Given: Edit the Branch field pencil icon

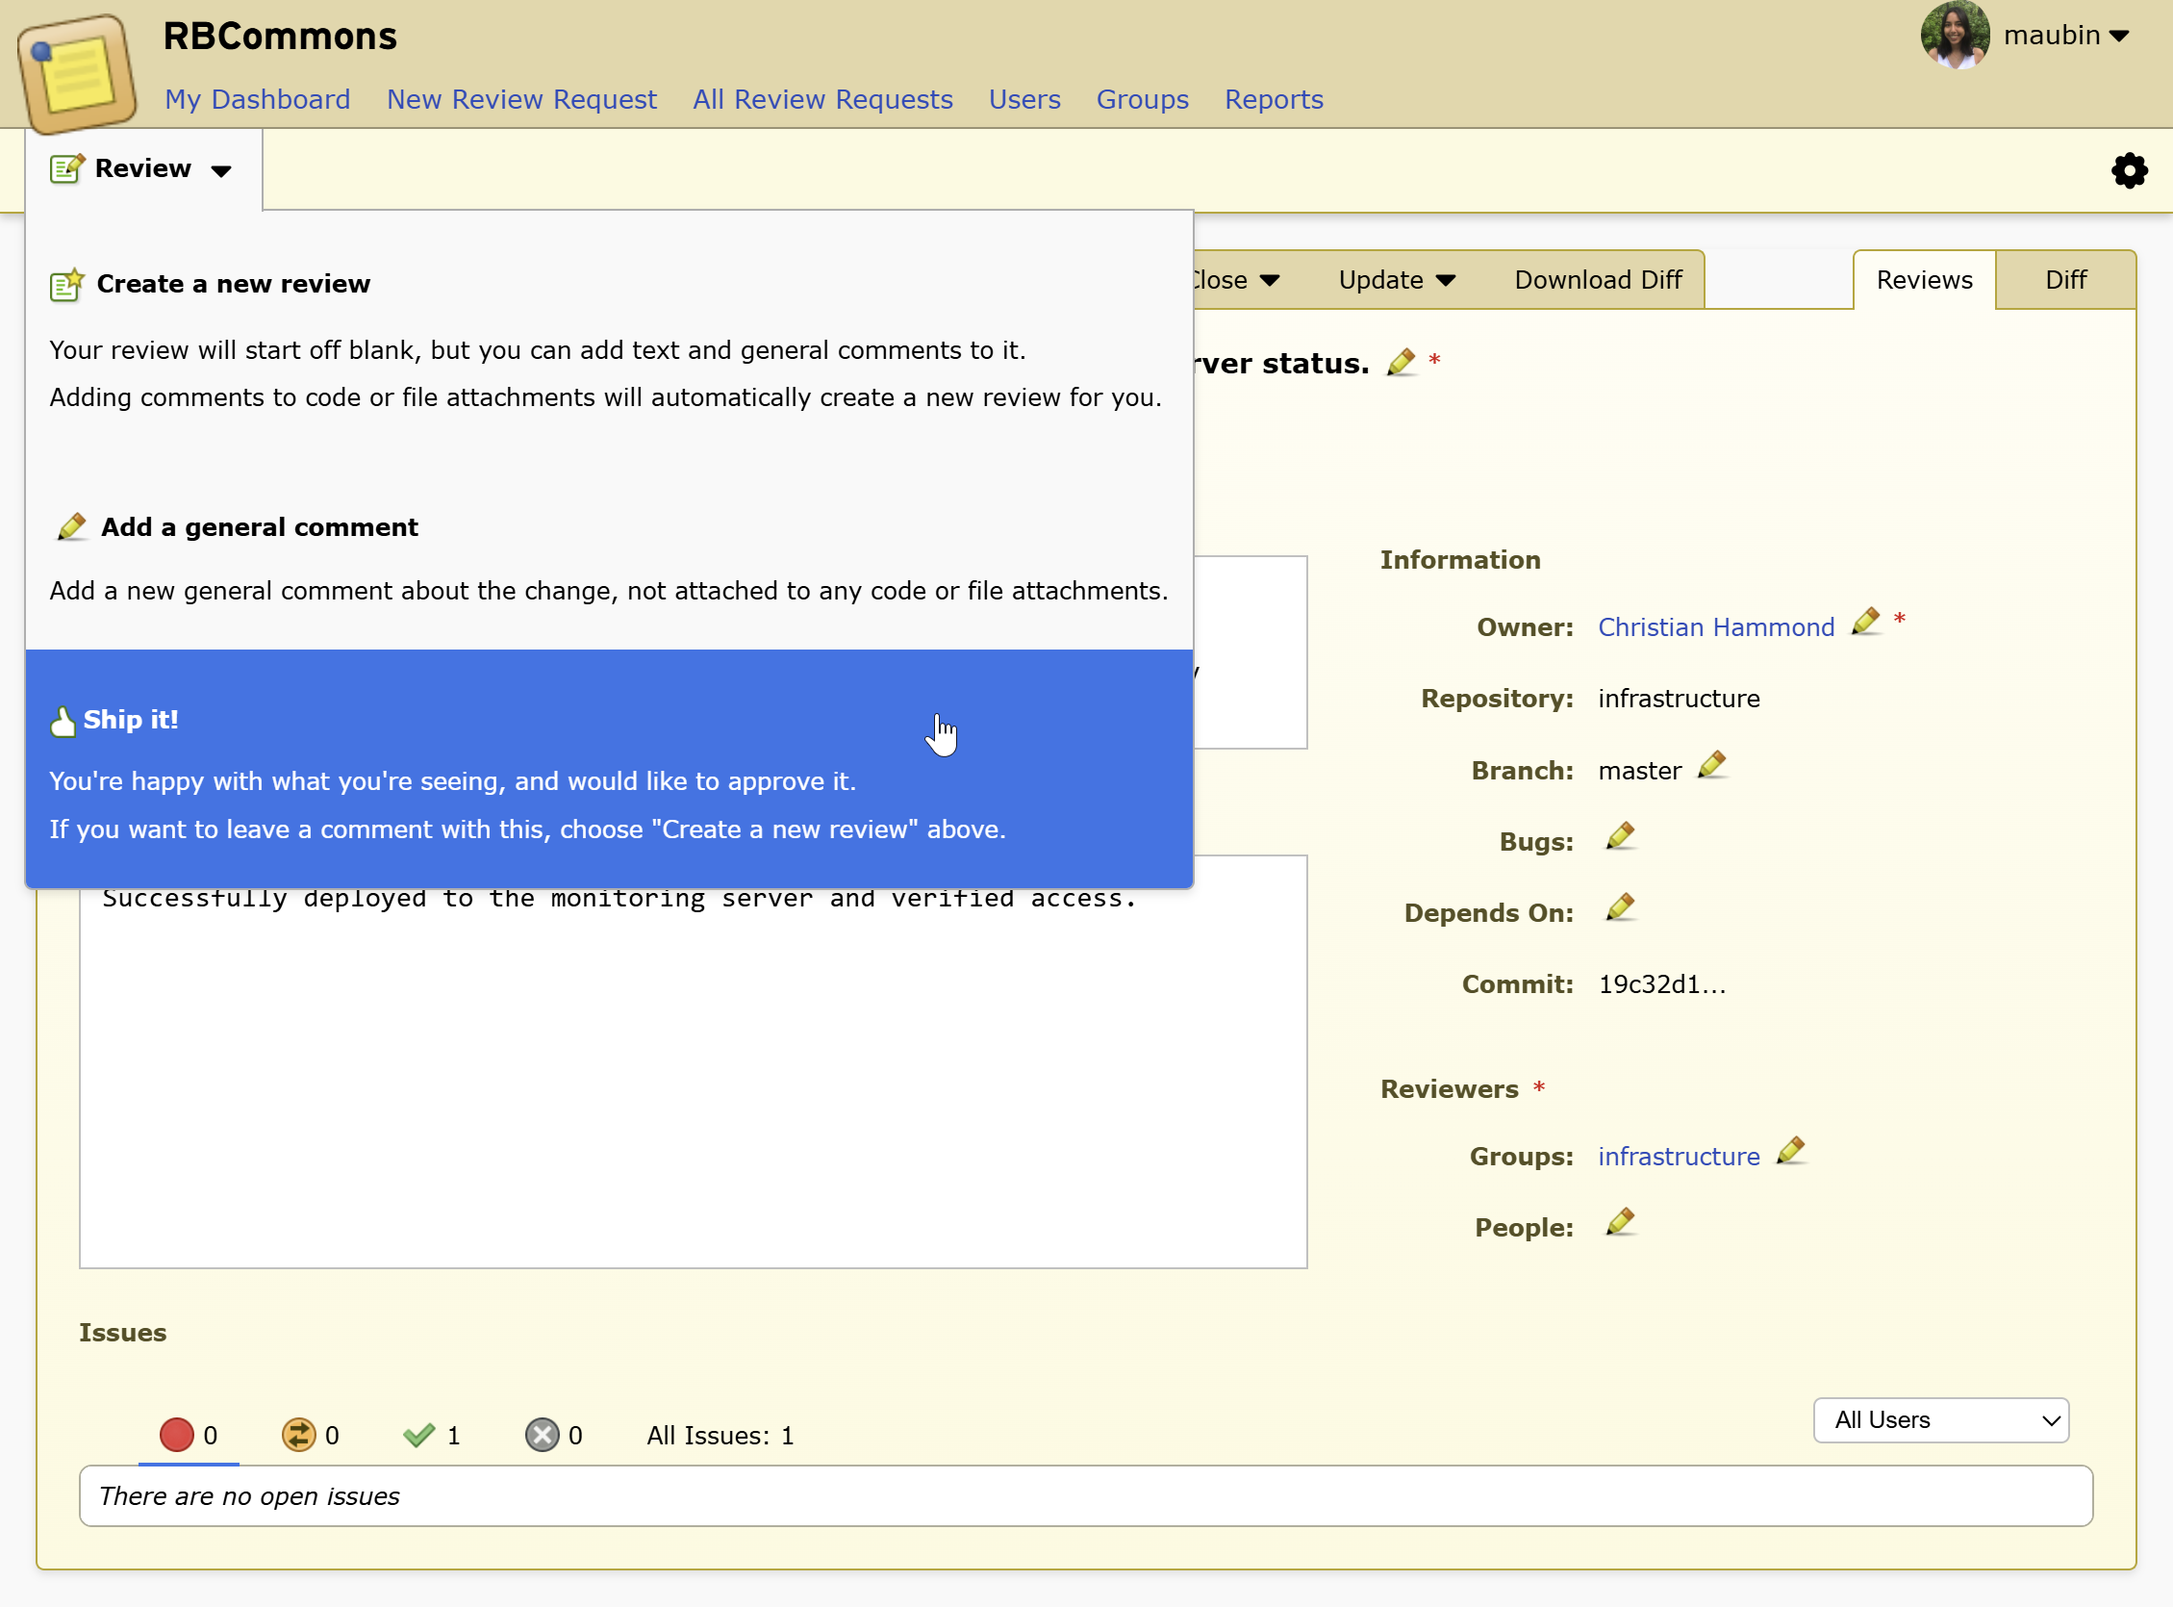Looking at the screenshot, I should tap(1711, 766).
